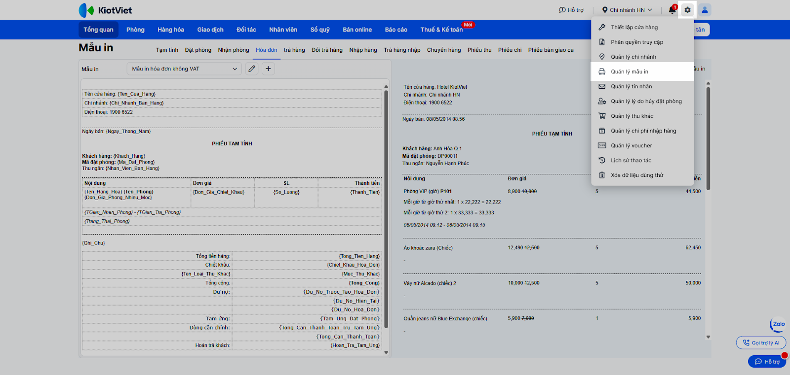Click the document icon for Phân quyền truy cập

[602, 42]
